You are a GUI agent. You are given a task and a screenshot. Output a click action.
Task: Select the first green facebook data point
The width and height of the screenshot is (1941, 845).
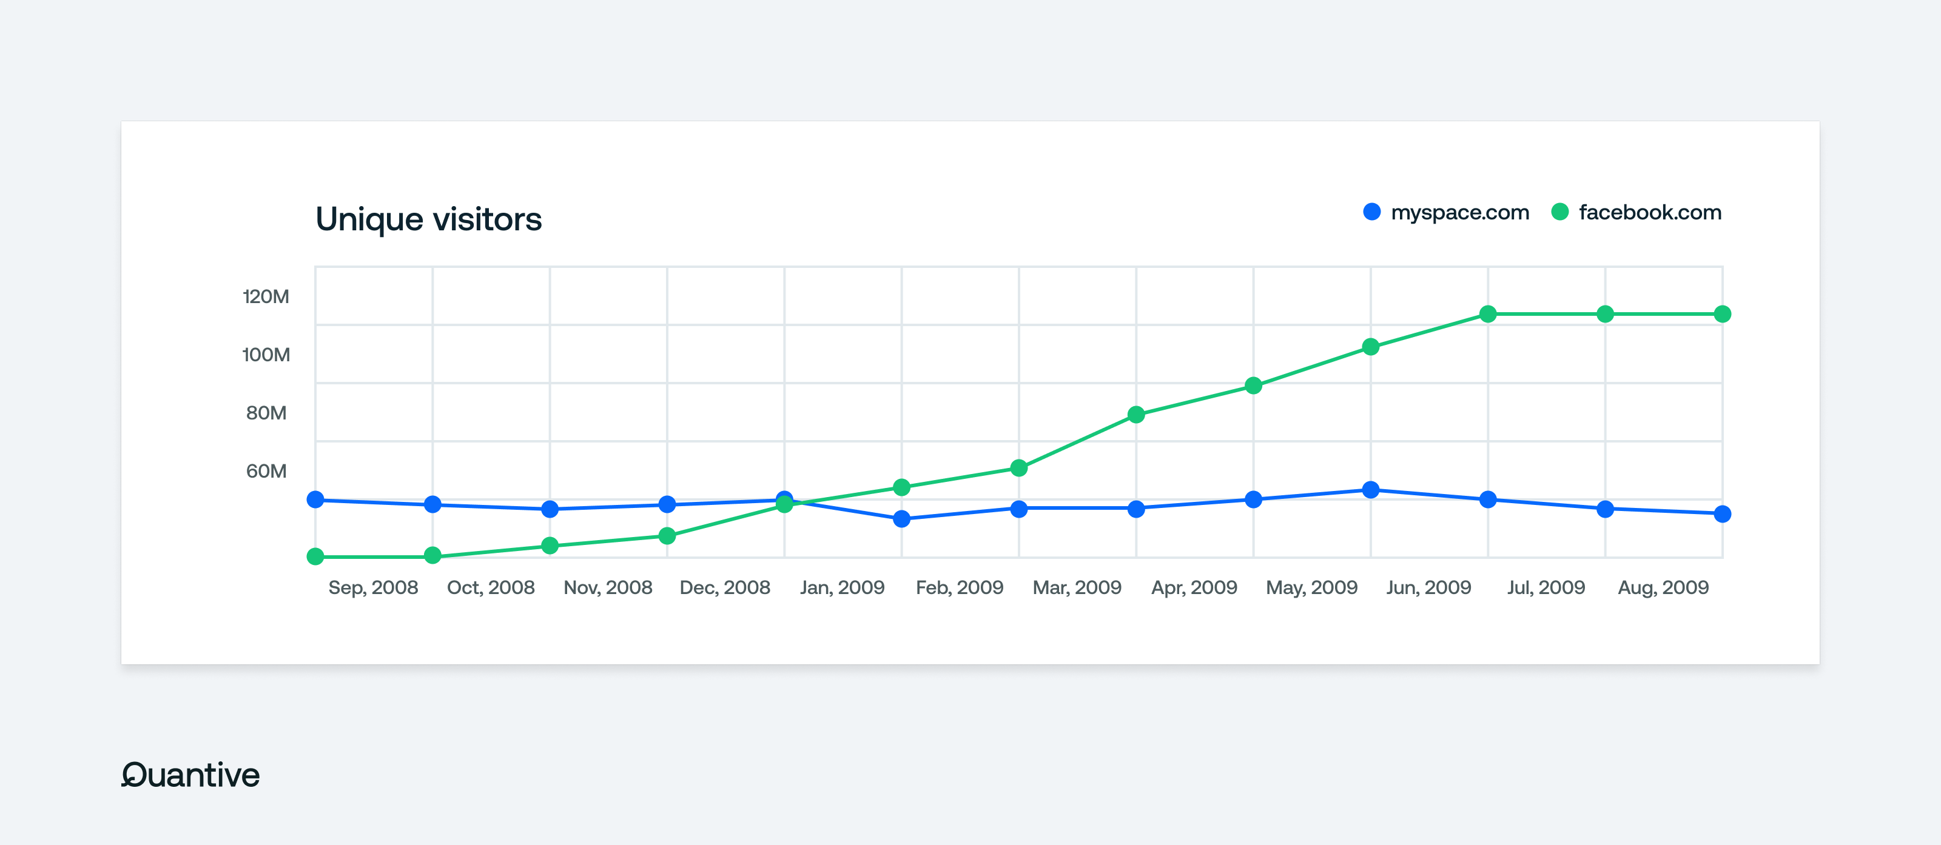315,556
